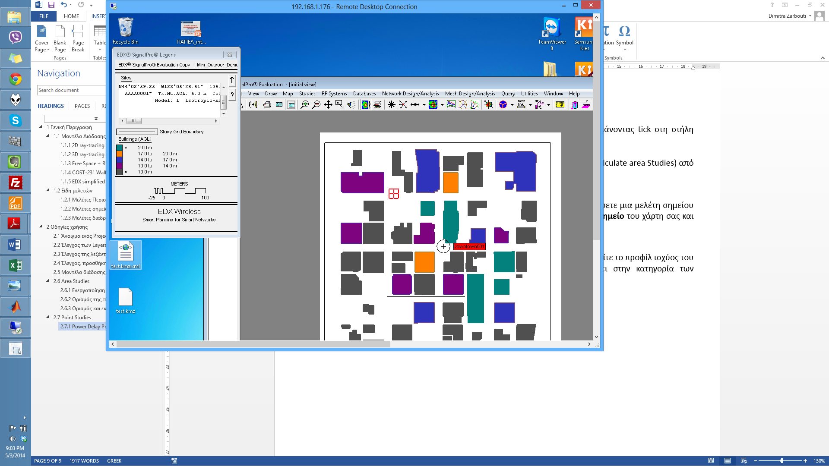Click the dashed route line tool

tap(415, 104)
